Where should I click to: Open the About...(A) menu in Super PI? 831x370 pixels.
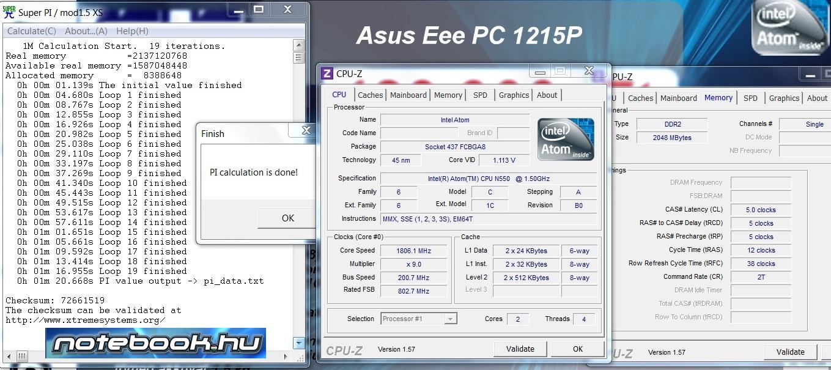tap(86, 31)
